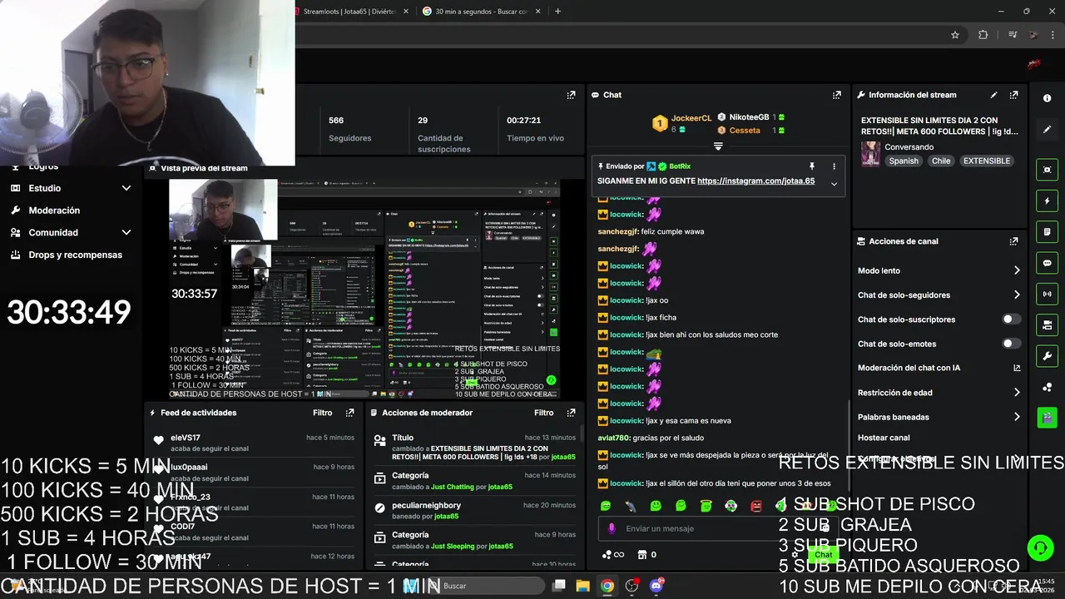Click Hostear canal action
The height and width of the screenshot is (599, 1065).
pyautogui.click(x=884, y=438)
